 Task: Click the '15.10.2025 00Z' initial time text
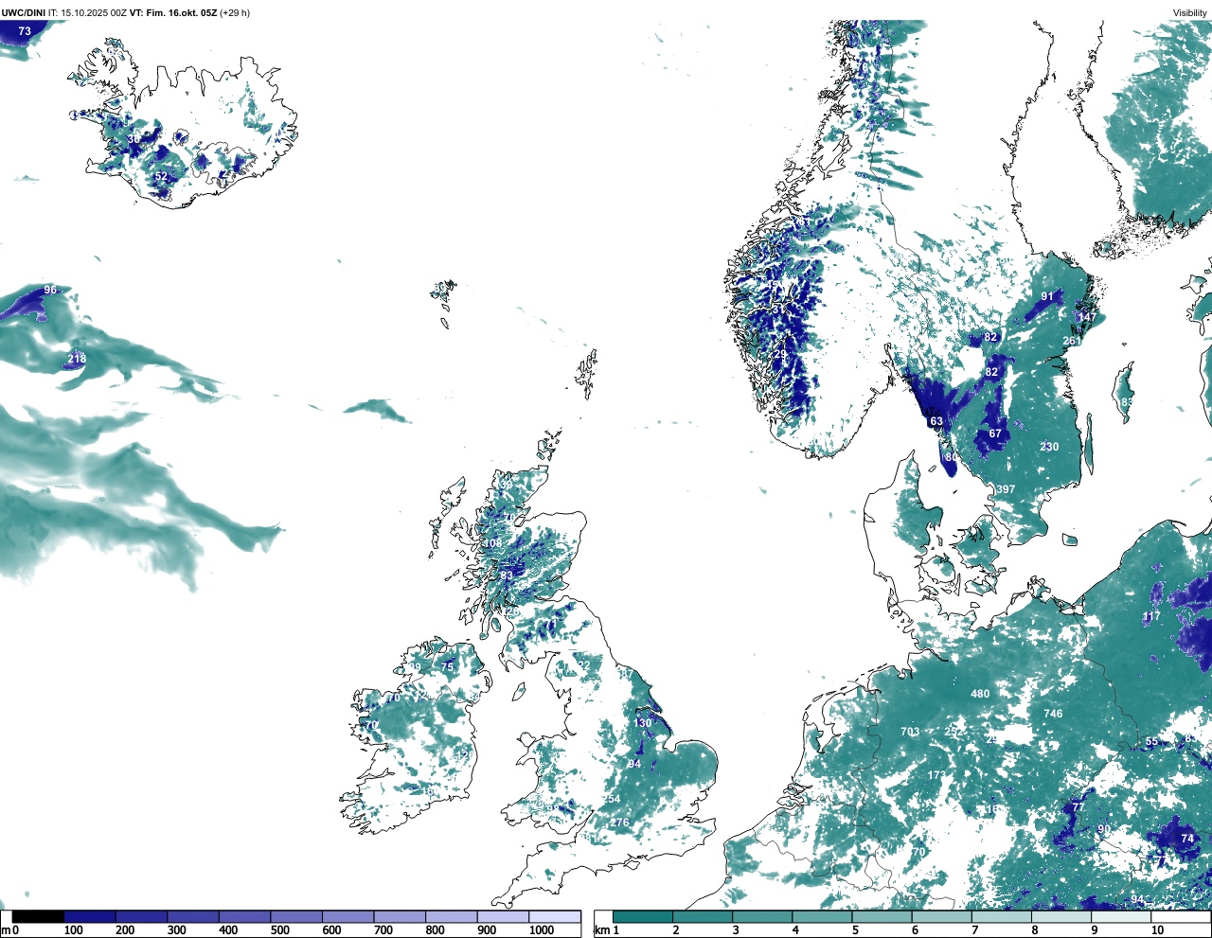click(94, 13)
